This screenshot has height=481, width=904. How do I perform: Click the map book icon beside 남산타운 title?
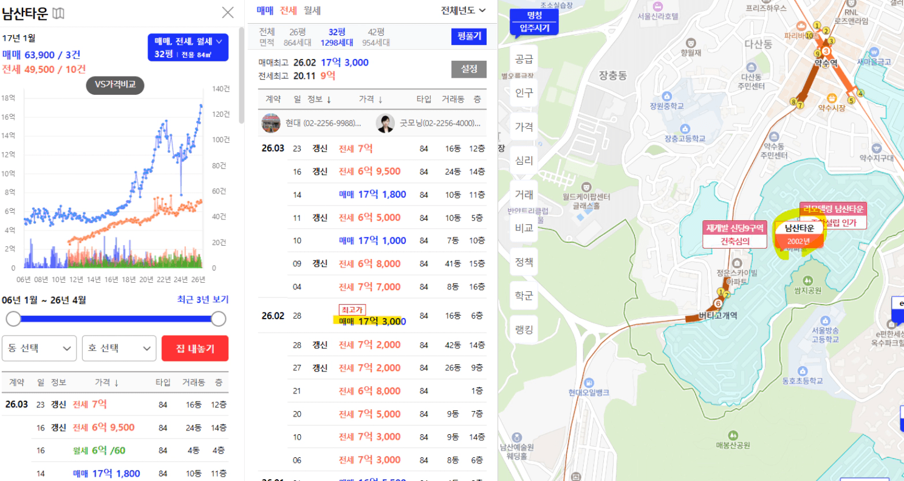coord(58,13)
